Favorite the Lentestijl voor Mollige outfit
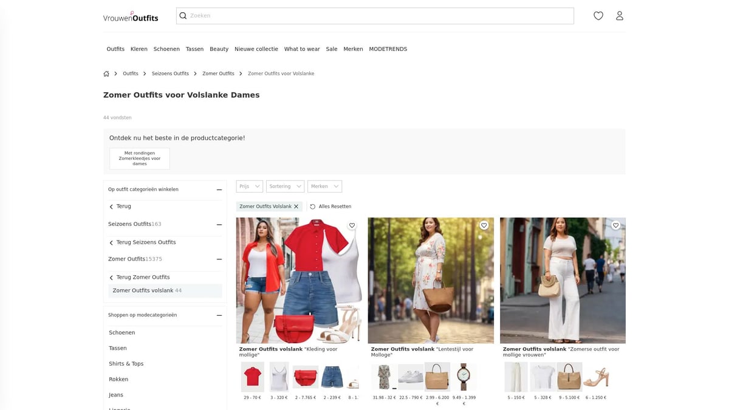The height and width of the screenshot is (410, 729). pos(484,225)
